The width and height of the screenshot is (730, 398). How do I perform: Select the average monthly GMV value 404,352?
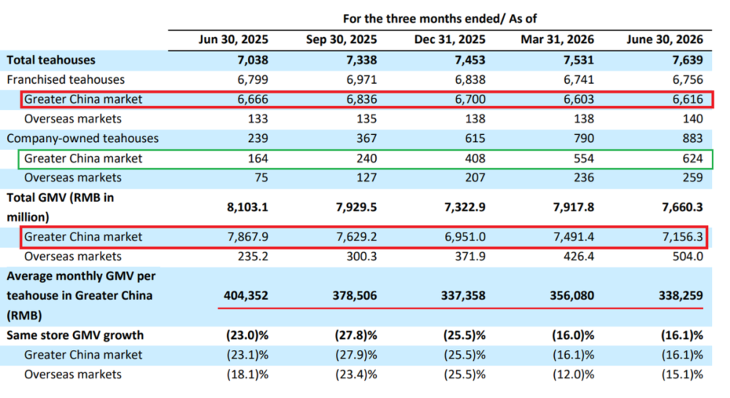point(246,296)
